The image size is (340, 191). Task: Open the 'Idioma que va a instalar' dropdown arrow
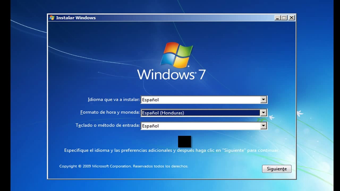[x=263, y=100]
